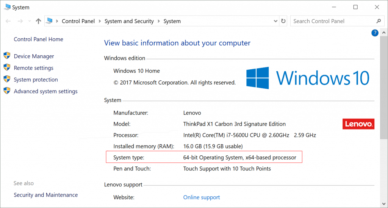This screenshot has height=208, width=388.
Task: Click the Search Control Panel field
Action: tap(332, 21)
